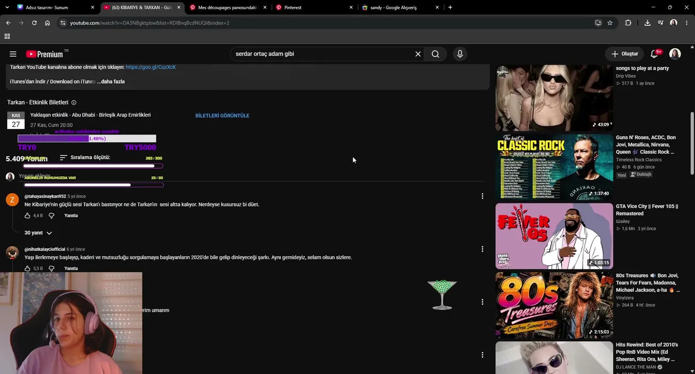This screenshot has width=695, height=374.
Task: Open the Timeless Rock Classics channel name
Action: (638, 160)
